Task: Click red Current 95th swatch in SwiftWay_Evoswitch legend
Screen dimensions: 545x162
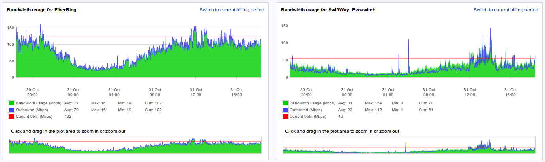Action: click(x=285, y=117)
